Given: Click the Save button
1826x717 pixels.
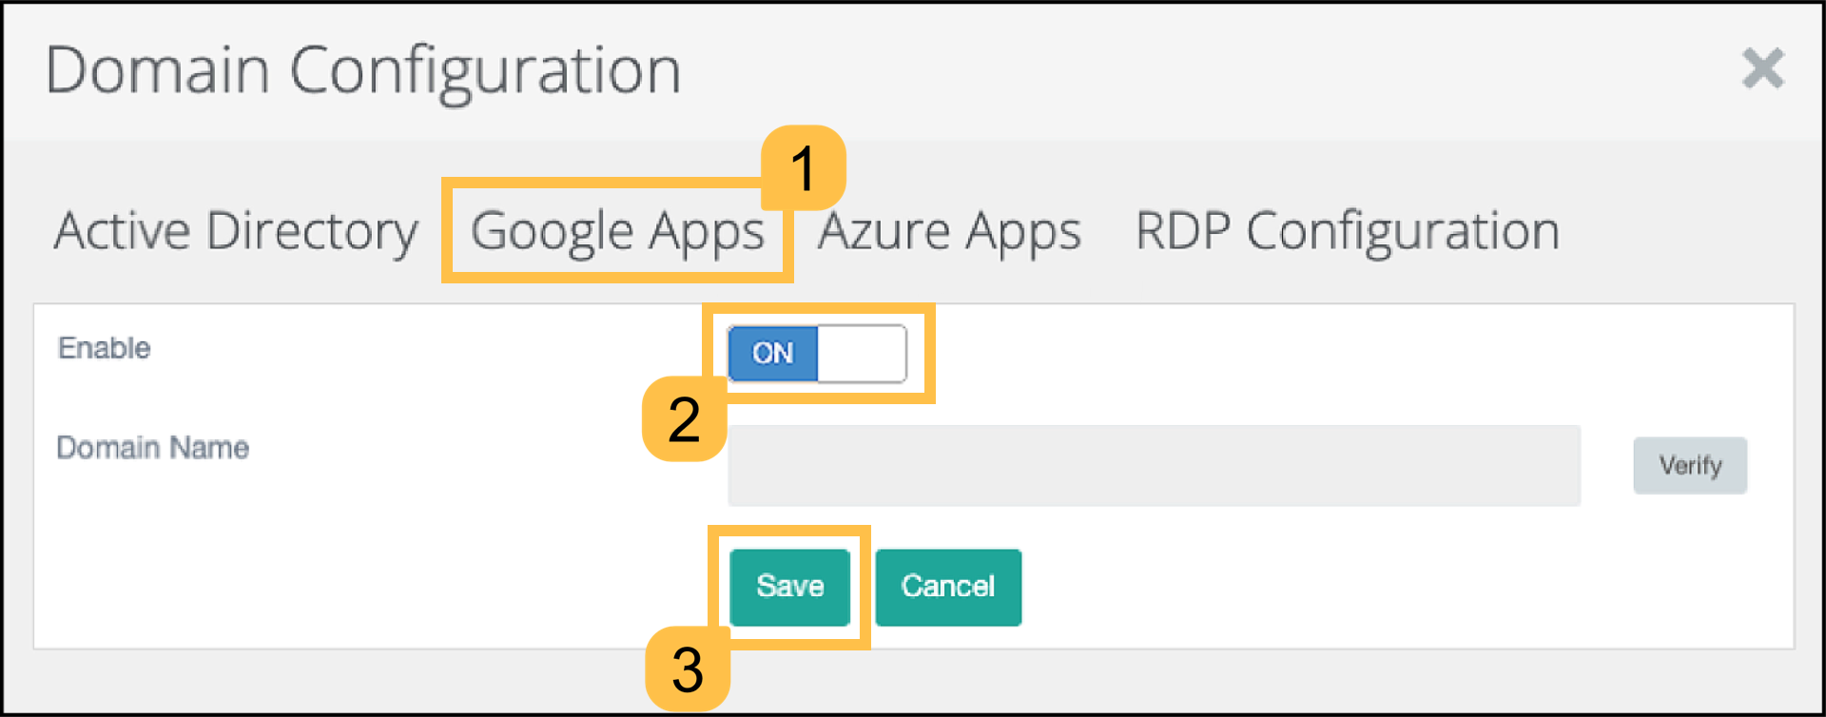Looking at the screenshot, I should pos(790,587).
